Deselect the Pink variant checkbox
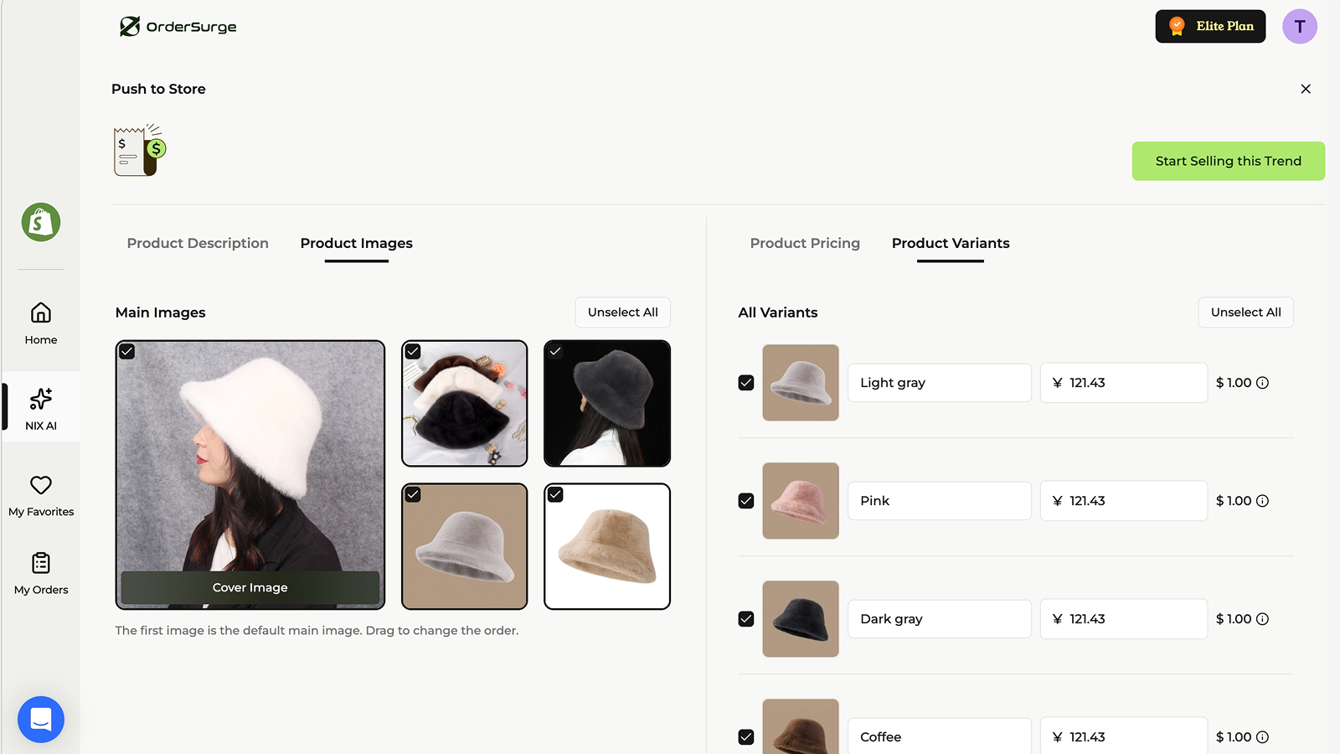The width and height of the screenshot is (1340, 754). pos(745,500)
